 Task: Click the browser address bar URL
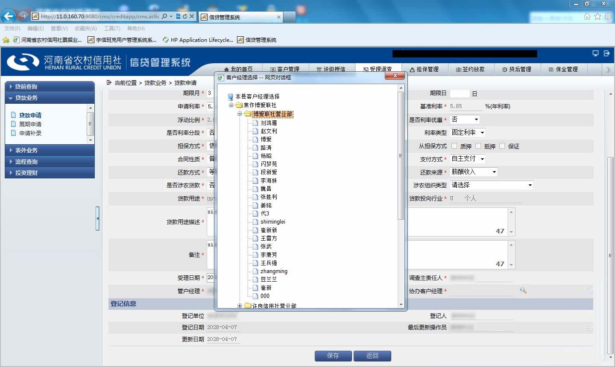coord(100,16)
